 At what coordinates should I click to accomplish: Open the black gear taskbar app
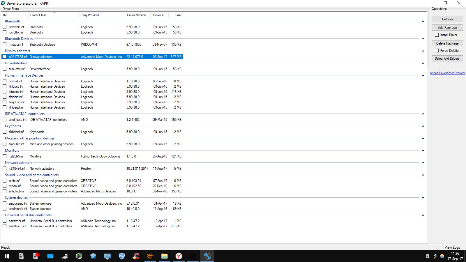coord(193,256)
